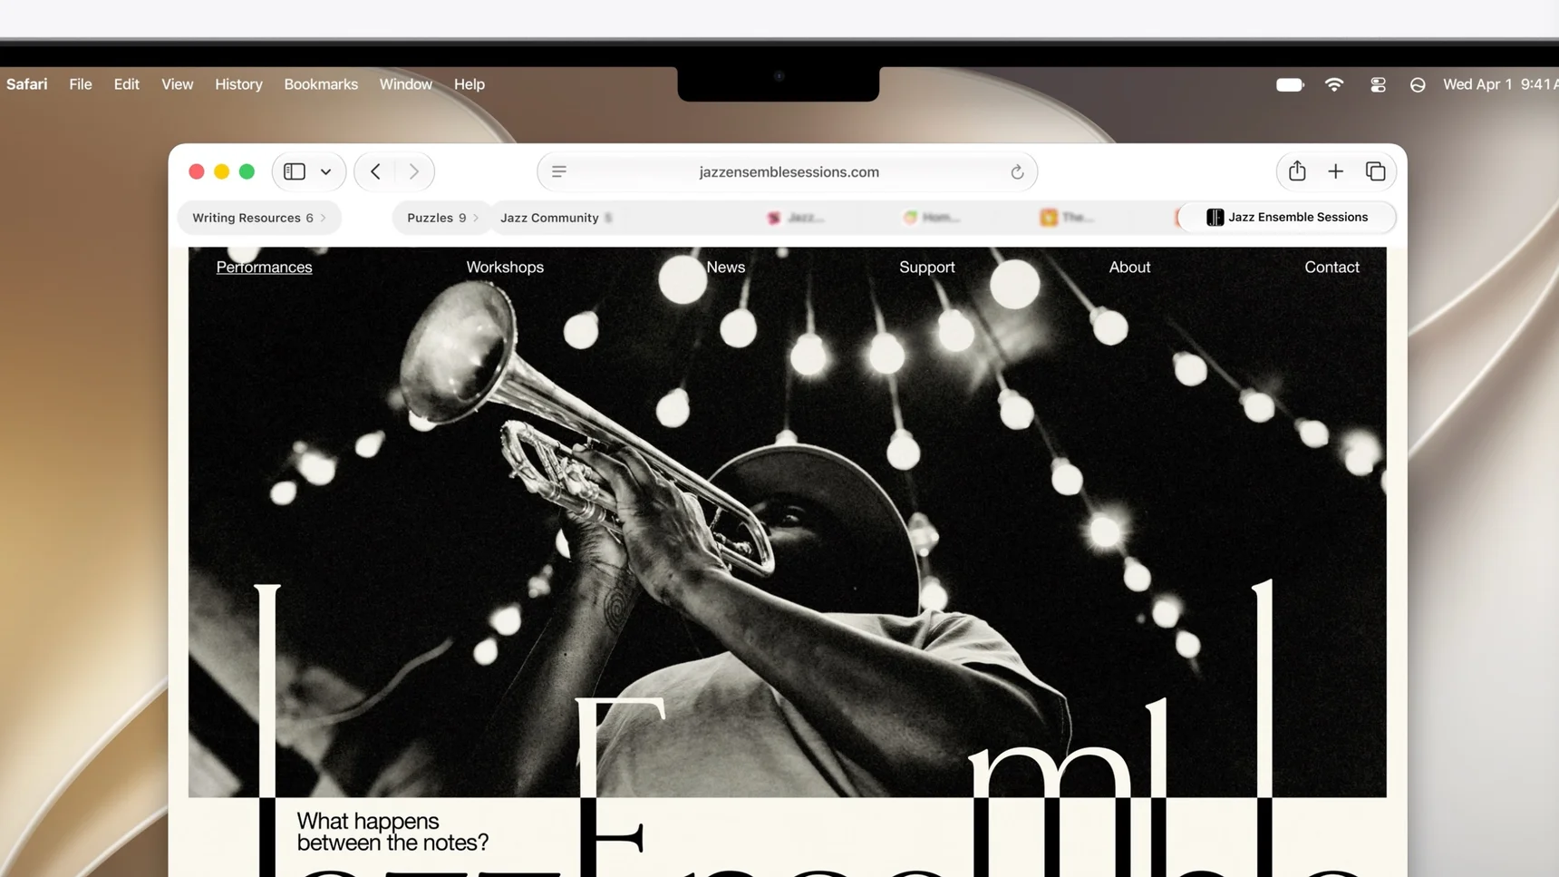This screenshot has height=877, width=1559.
Task: Open the Share button
Action: [1297, 171]
